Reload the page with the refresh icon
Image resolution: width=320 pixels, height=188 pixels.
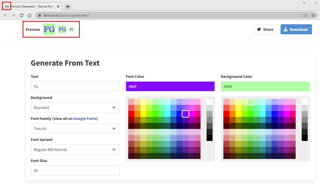pos(22,15)
